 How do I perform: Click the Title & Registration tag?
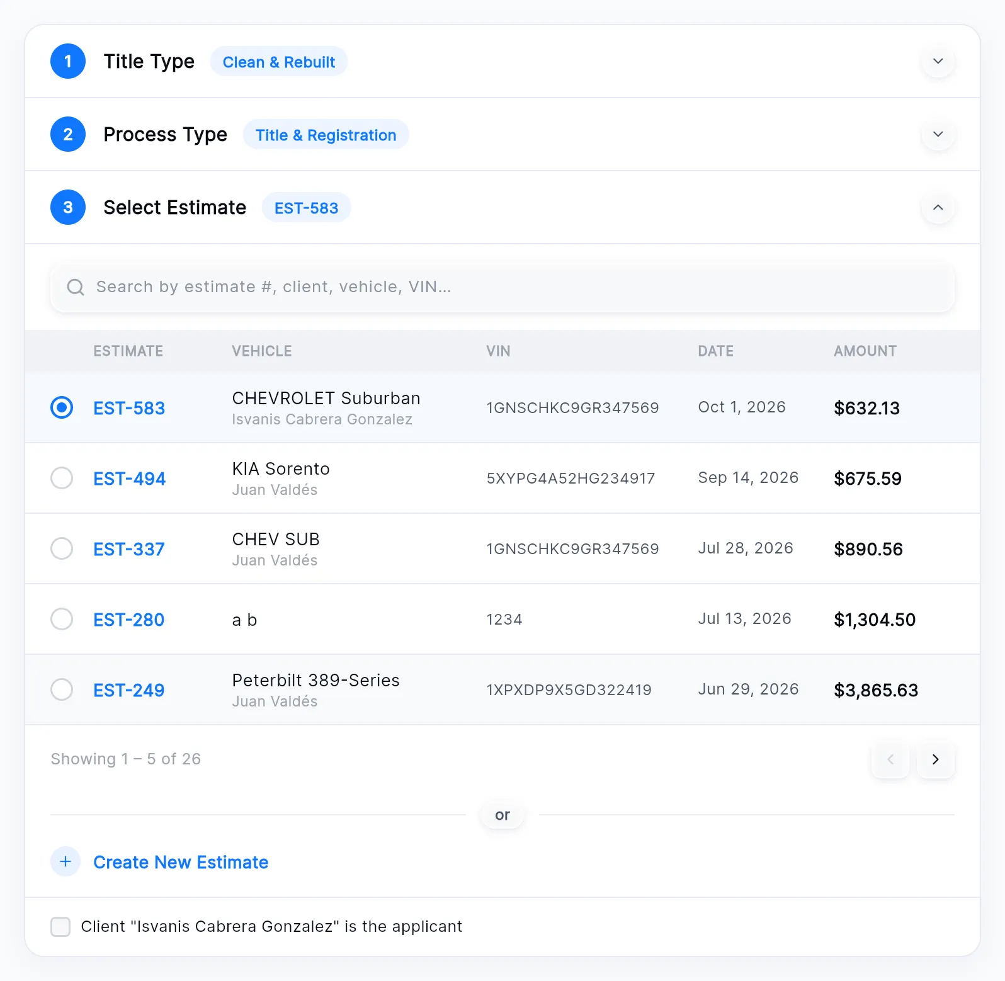(x=326, y=135)
